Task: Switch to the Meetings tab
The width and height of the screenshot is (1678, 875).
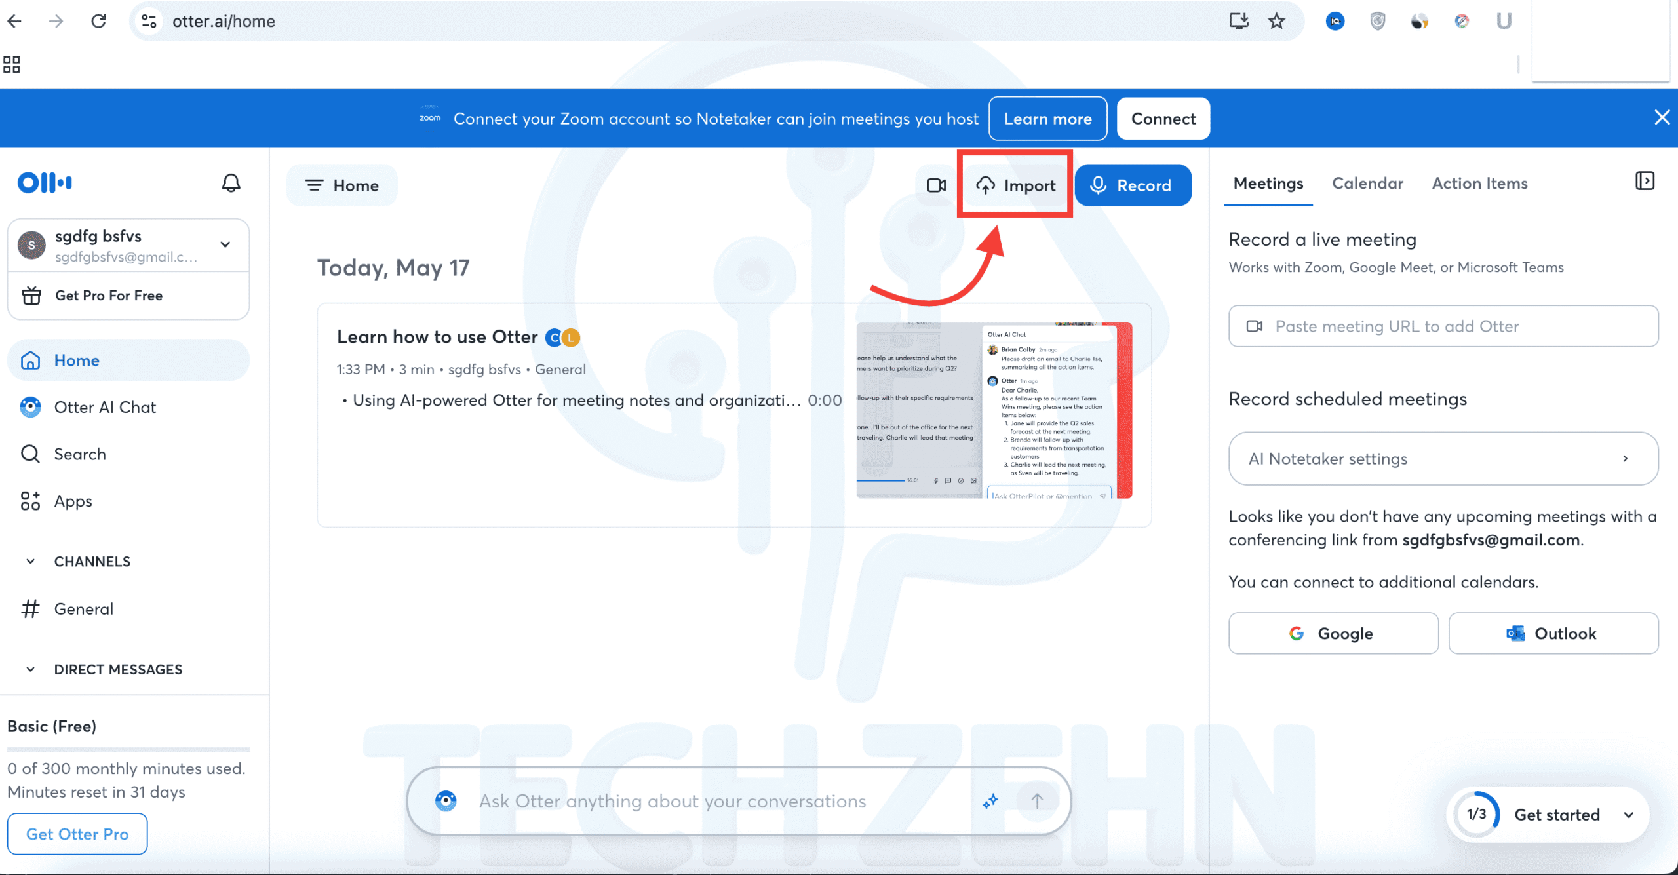Action: coord(1268,184)
